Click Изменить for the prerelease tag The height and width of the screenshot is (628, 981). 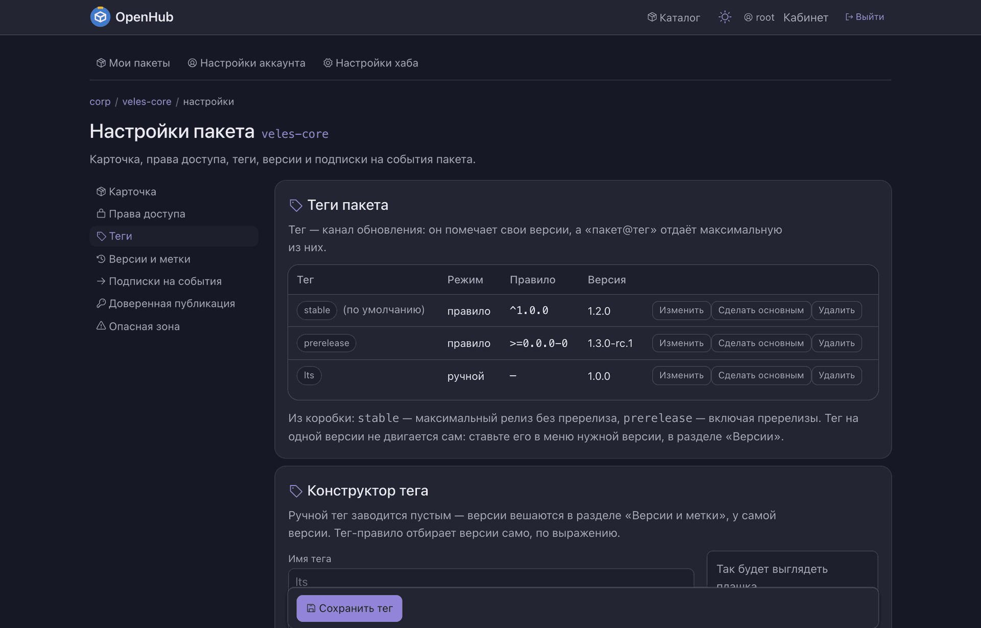pos(681,343)
